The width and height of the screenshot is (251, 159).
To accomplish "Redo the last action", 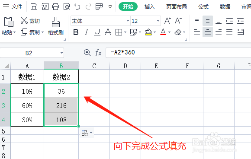I will (88, 7).
